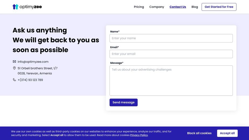The image size is (249, 140).
Task: Click the envelope email icon
Action: point(14,61)
